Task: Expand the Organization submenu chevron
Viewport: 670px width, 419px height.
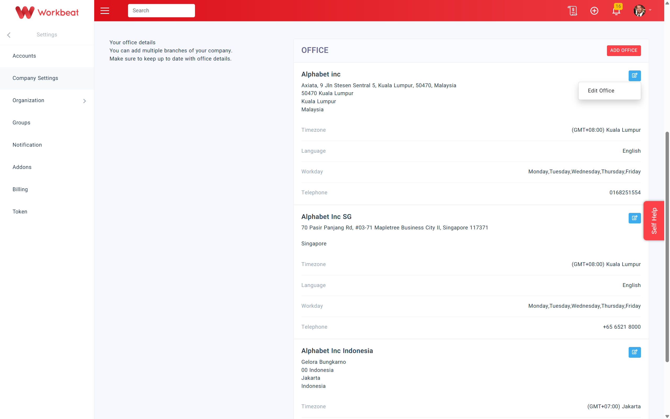Action: 85,101
